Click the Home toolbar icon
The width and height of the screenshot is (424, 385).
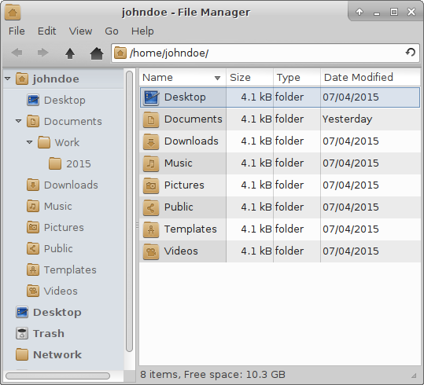click(97, 53)
